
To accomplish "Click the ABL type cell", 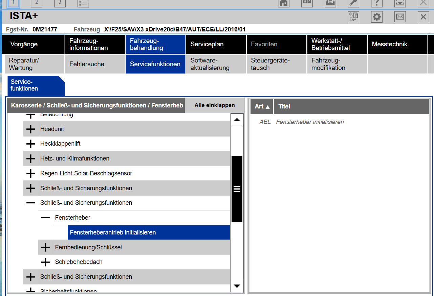I will tap(265, 122).
